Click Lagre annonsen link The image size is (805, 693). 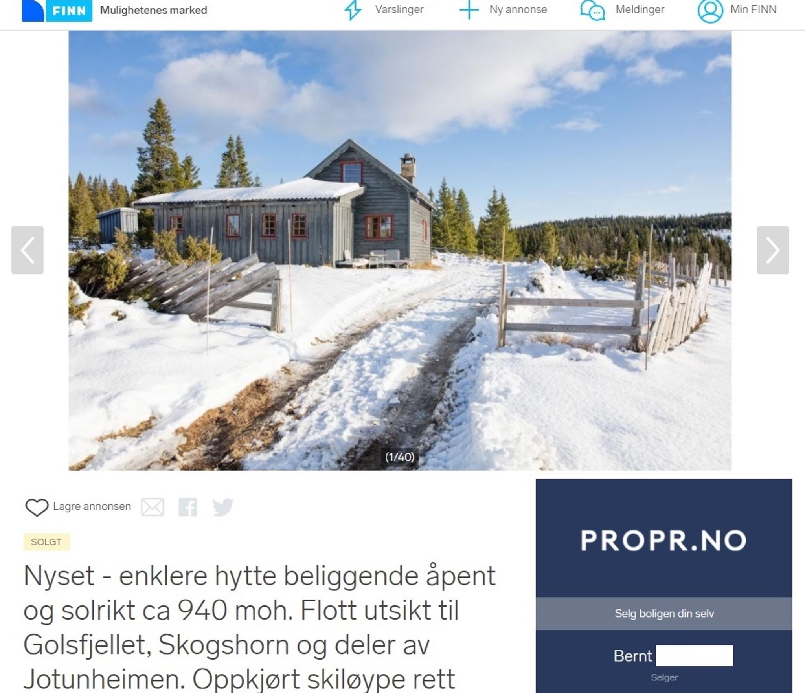coord(92,506)
